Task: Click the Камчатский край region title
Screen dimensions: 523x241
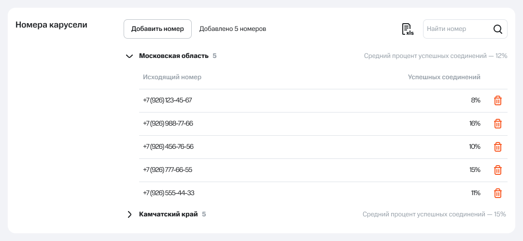Action: coord(168,214)
